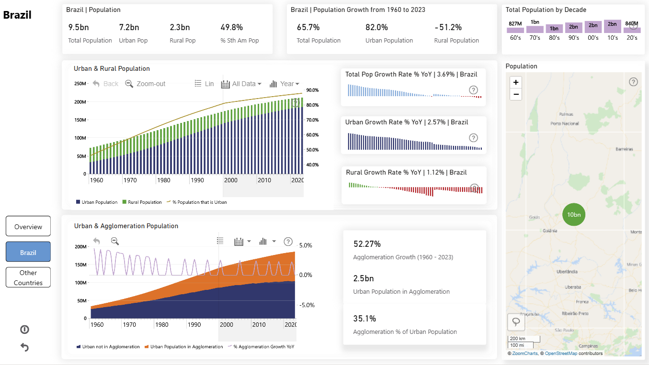This screenshot has height=365, width=649.
Task: Open the All Data range dropdown
Action: pyautogui.click(x=241, y=84)
